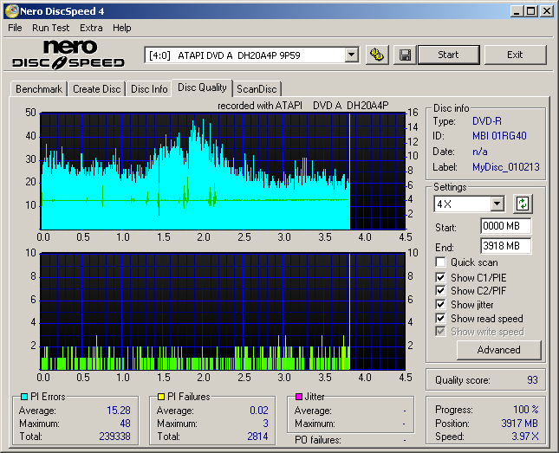The height and width of the screenshot is (453, 559).
Task: Open the Run Test menu
Action: coord(50,28)
